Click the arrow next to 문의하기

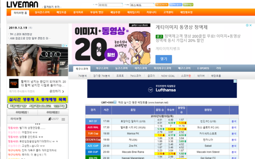(x=63, y=92)
